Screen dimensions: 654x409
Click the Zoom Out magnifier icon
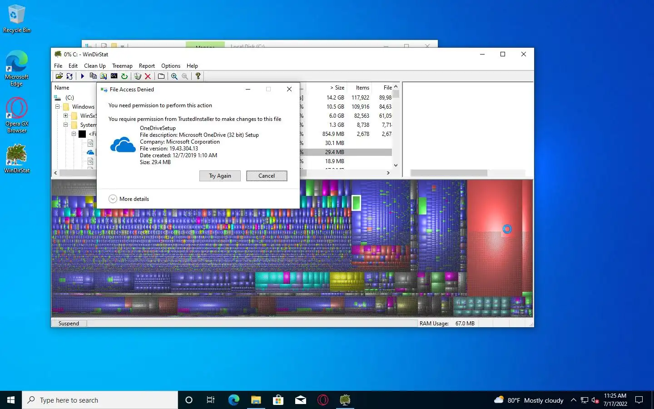pyautogui.click(x=185, y=76)
